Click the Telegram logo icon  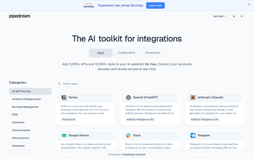[x=193, y=136]
